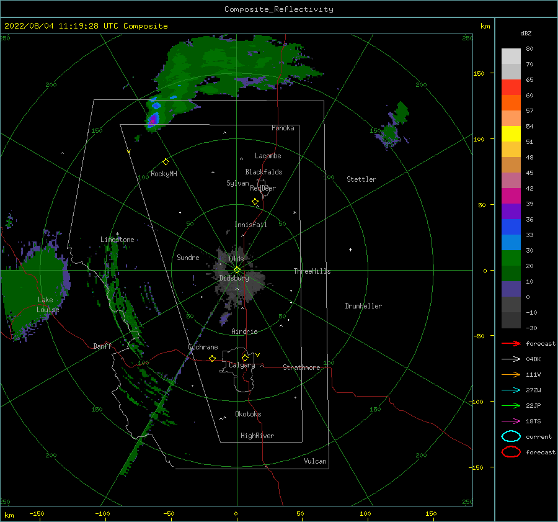Click the green 20 dBZ color swatch

pos(511,258)
